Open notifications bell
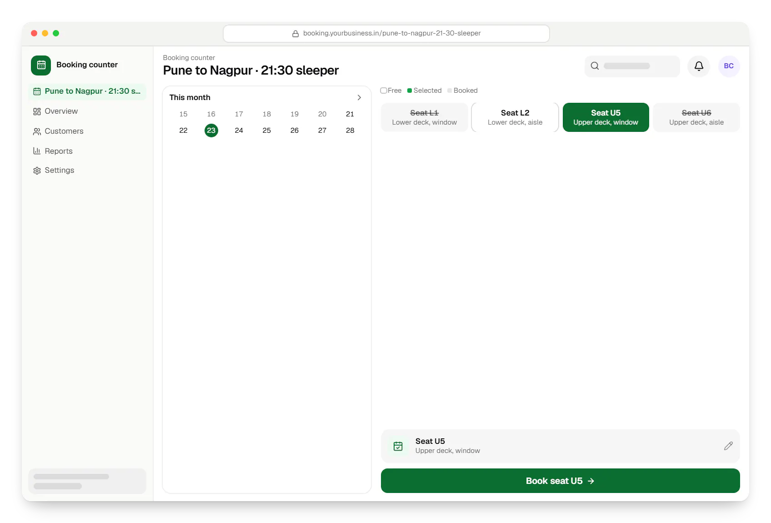 (699, 66)
